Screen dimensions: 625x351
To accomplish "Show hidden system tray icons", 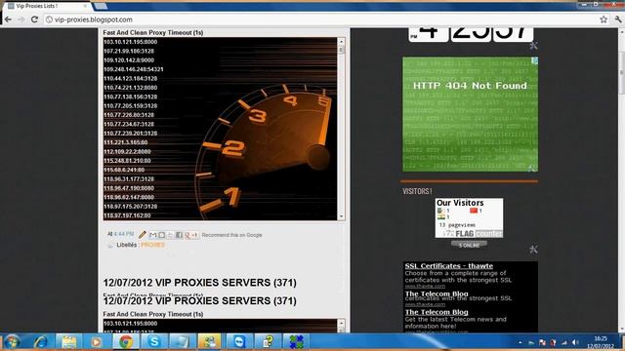I will (x=521, y=342).
